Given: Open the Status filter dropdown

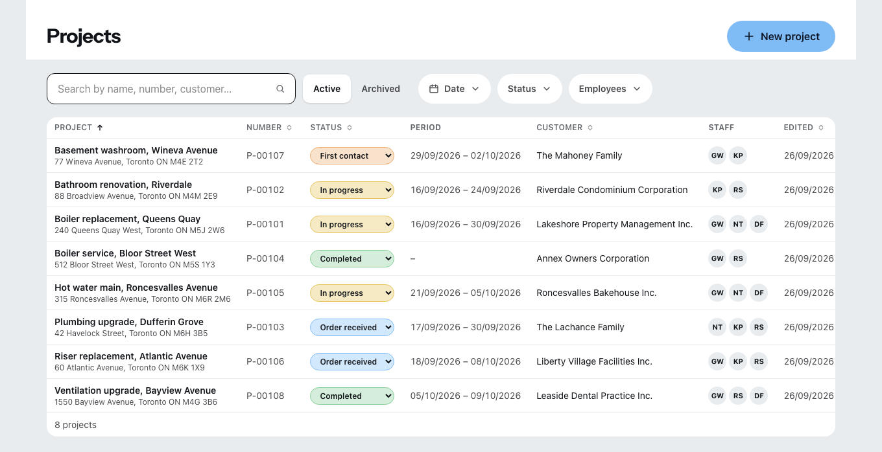Looking at the screenshot, I should [x=529, y=89].
